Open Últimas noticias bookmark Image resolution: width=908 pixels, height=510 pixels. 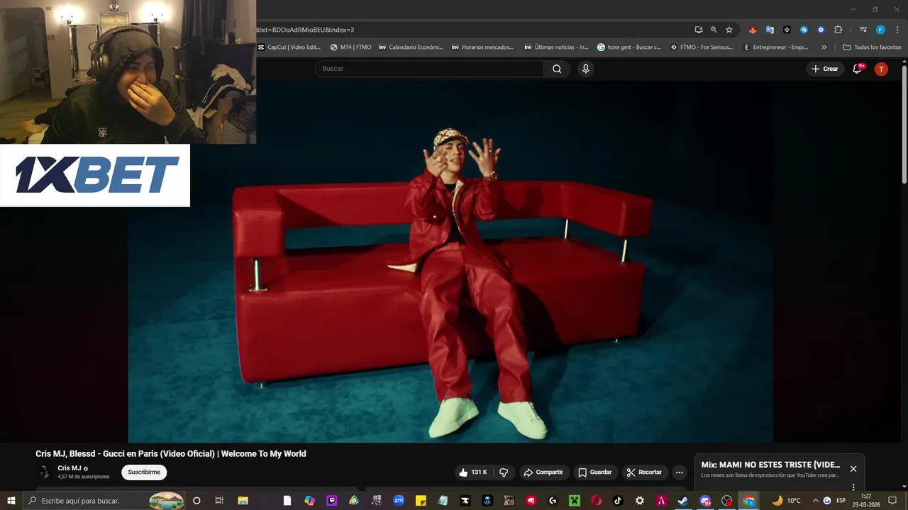[x=556, y=47]
